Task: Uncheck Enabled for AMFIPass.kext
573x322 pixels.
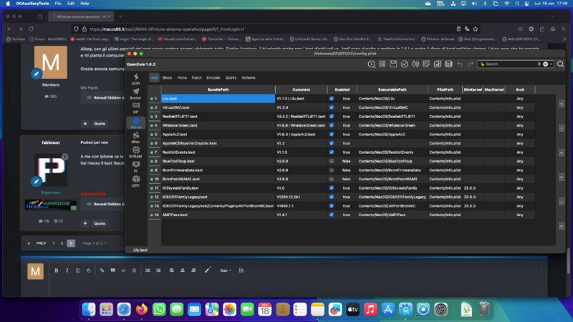Action: coord(332,215)
